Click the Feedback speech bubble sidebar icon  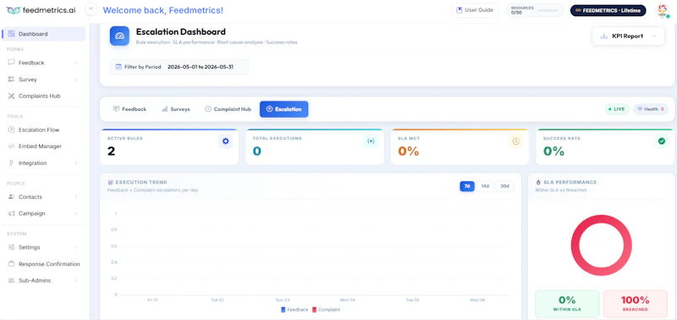[x=11, y=63]
